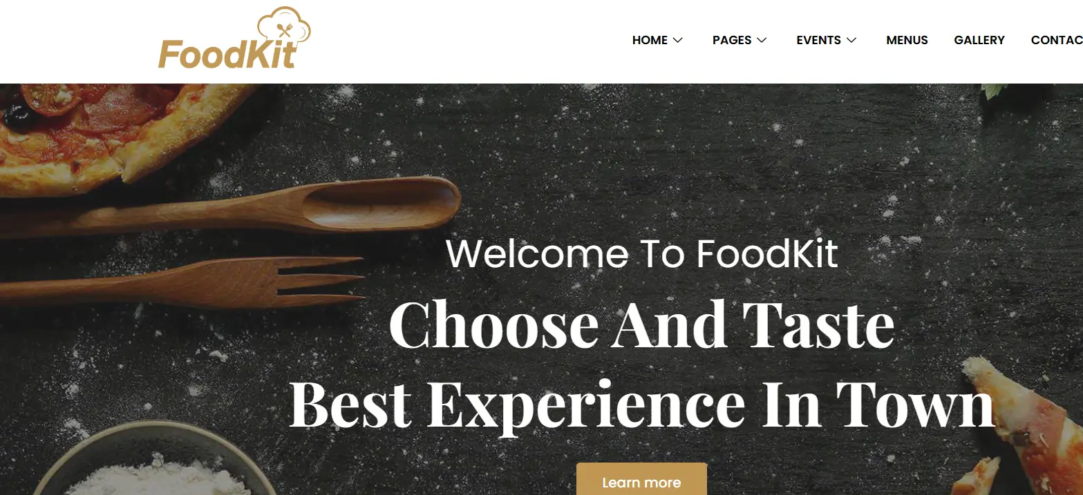Select the EVENTS navigation item
The image size is (1083, 495).
point(818,40)
